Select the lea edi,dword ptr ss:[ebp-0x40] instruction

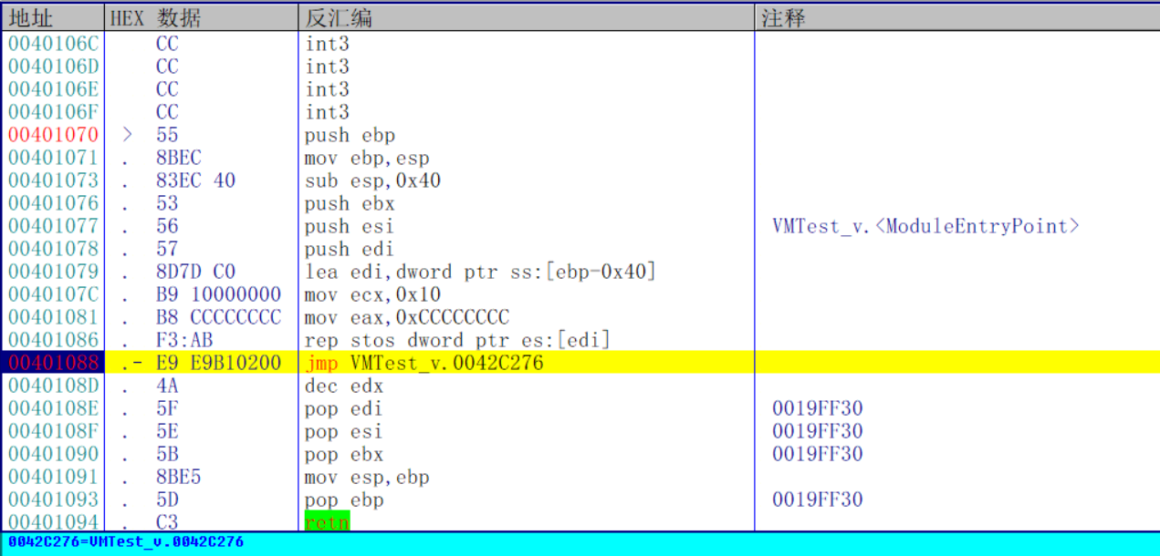coord(481,272)
